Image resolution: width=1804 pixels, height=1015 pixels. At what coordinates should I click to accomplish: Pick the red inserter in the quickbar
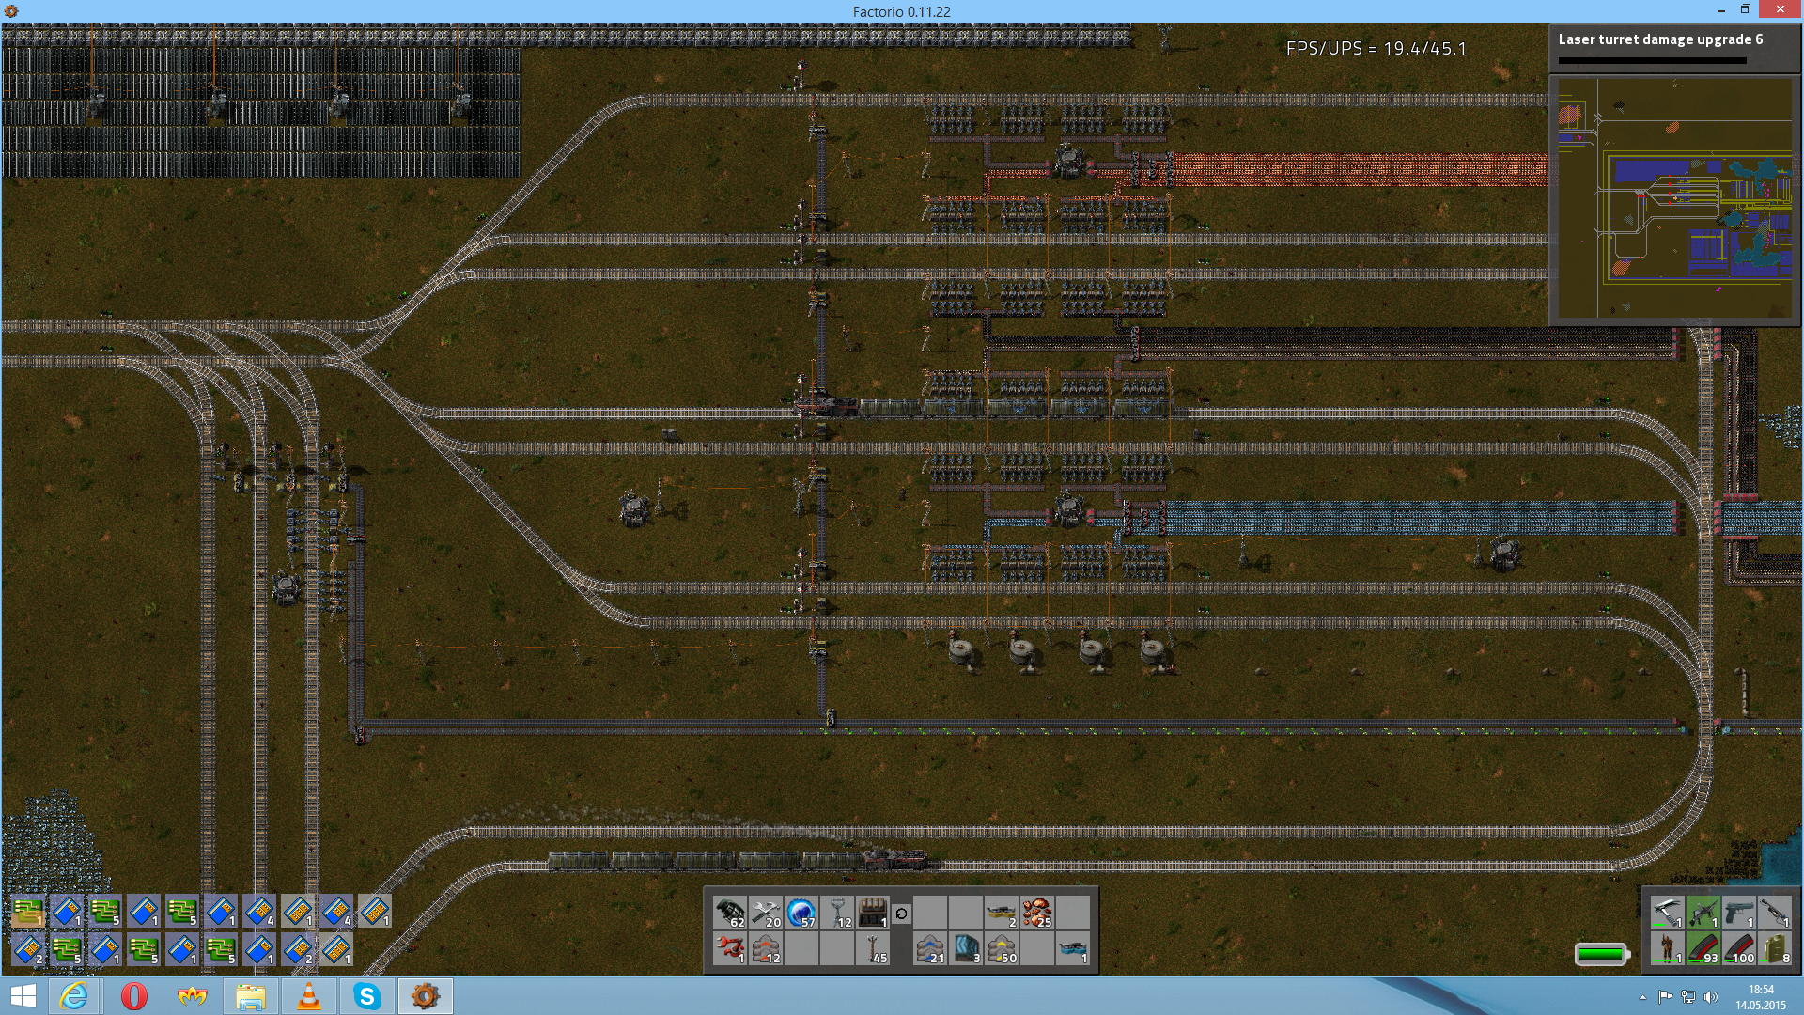[730, 948]
